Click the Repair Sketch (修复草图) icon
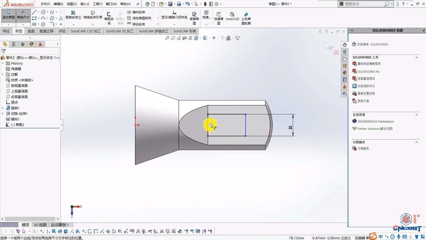Screen dimensions: 426x240 [x=194, y=17]
